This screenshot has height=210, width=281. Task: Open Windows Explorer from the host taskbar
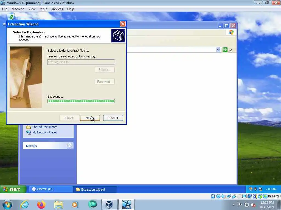[x=58, y=205]
